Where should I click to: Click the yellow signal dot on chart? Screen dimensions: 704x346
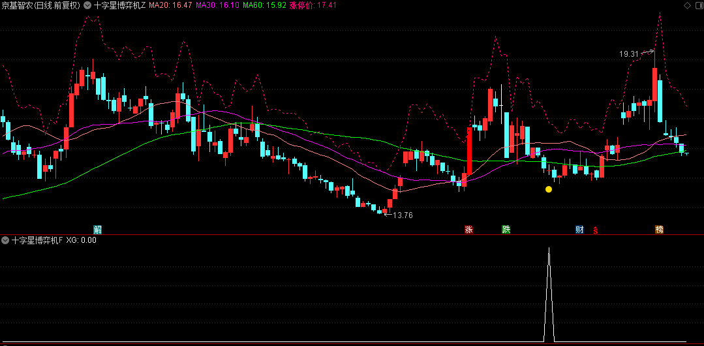tap(549, 189)
